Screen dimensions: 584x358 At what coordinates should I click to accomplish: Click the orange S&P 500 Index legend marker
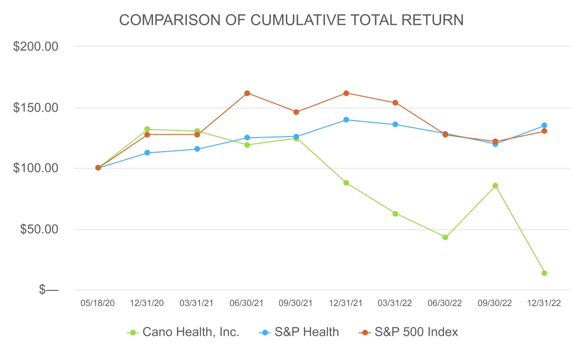pos(365,332)
